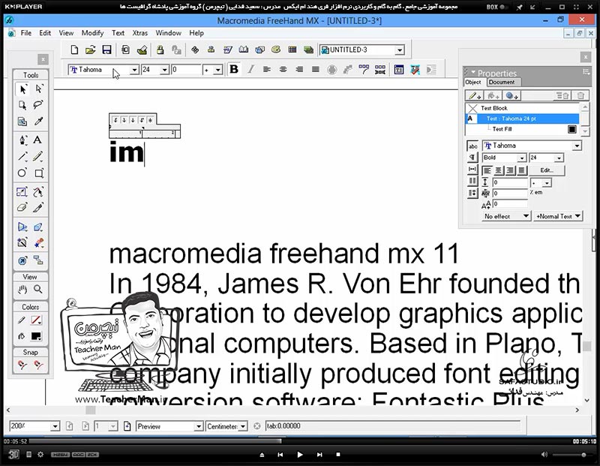Click the Justify text icon in text toolbar
This screenshot has width=600, height=466.
click(315, 69)
